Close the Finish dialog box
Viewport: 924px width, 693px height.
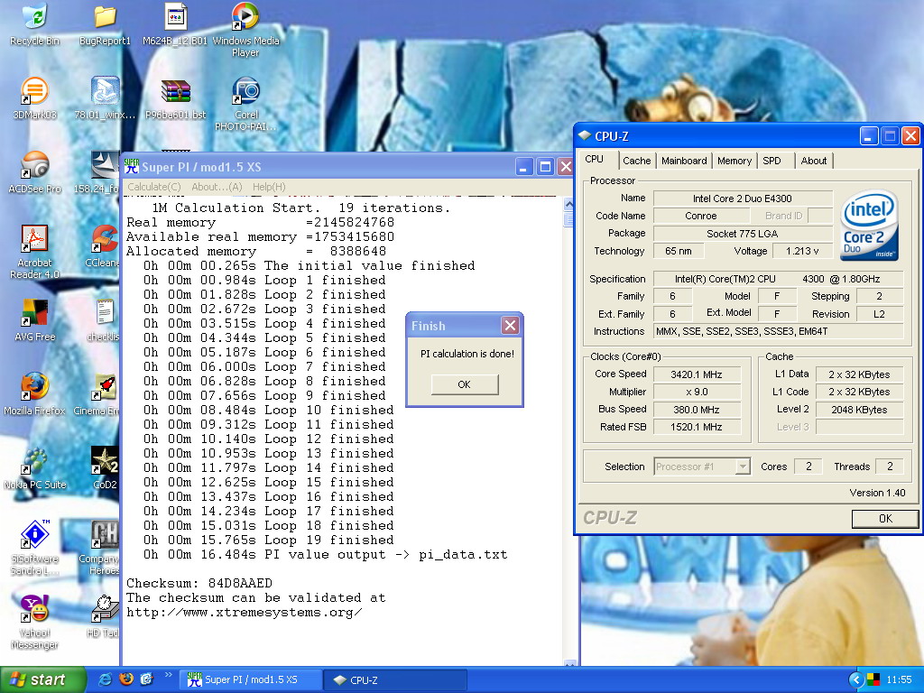[511, 325]
